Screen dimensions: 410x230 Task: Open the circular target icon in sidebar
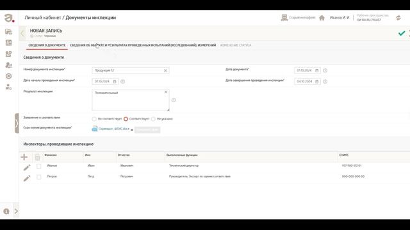[8, 76]
